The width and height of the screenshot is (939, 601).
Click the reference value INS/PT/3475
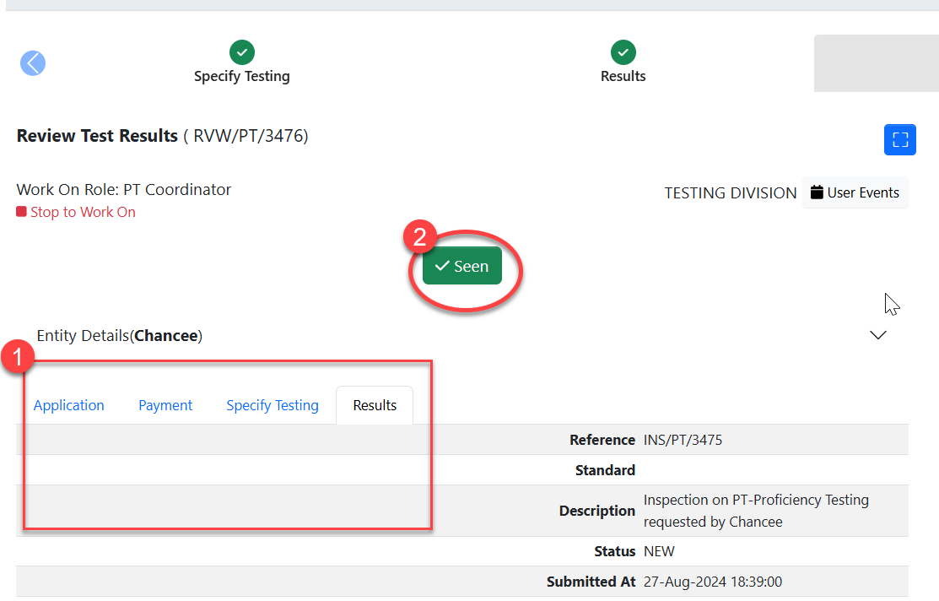click(x=683, y=440)
